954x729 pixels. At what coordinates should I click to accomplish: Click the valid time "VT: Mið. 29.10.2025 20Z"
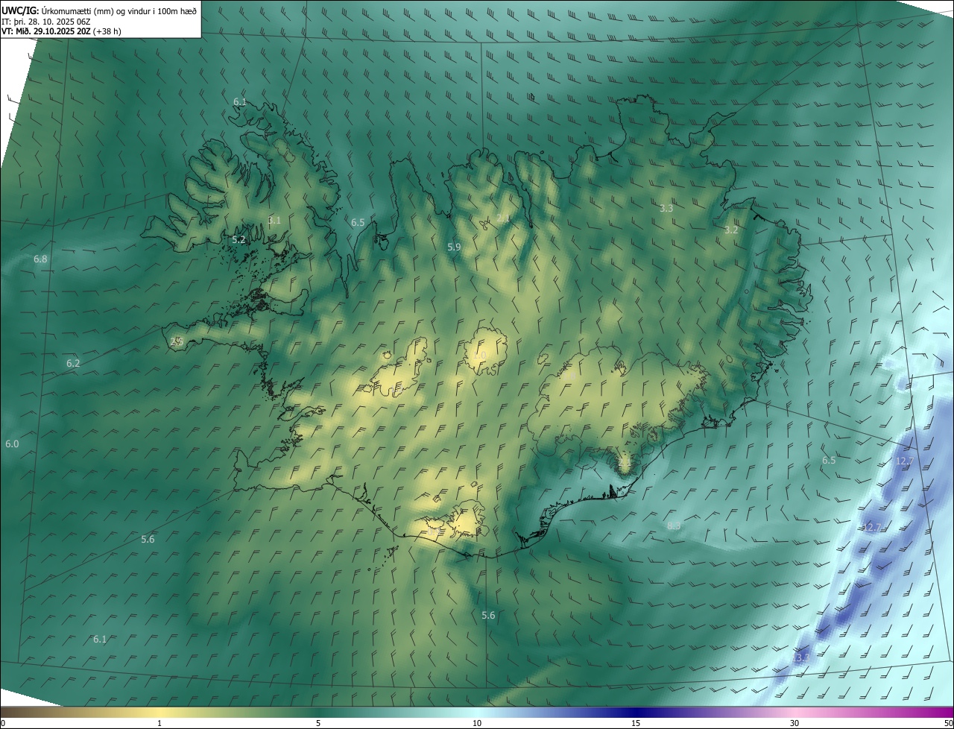coord(47,31)
